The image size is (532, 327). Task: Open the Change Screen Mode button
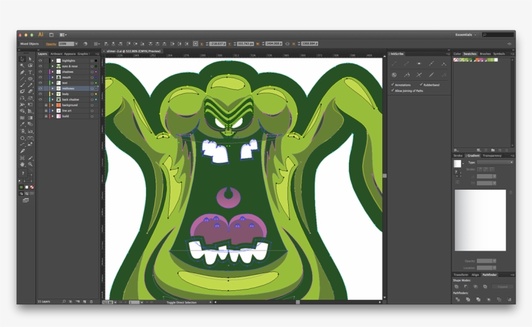[x=26, y=200]
